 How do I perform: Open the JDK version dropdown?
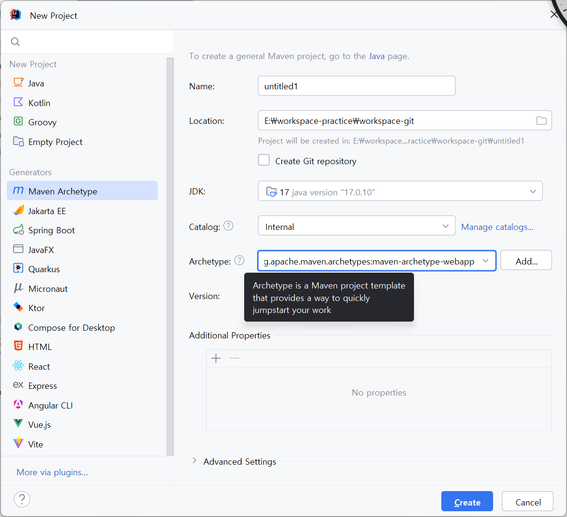point(400,191)
